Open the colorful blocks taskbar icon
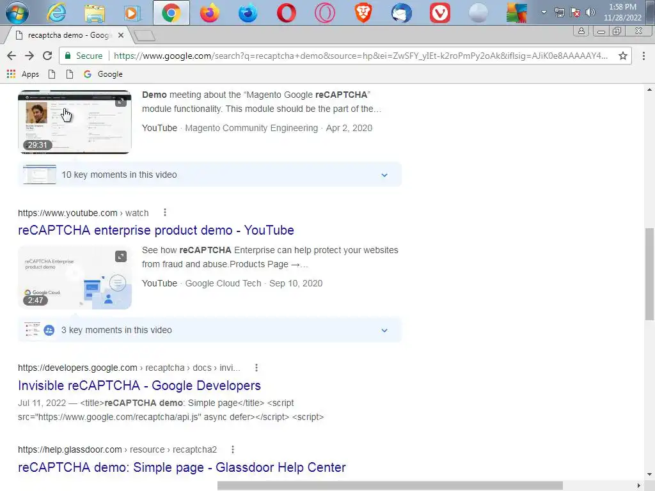 [517, 13]
